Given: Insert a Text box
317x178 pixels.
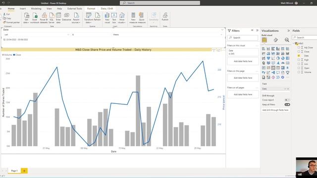Looking at the screenshot, I should (114, 18).
